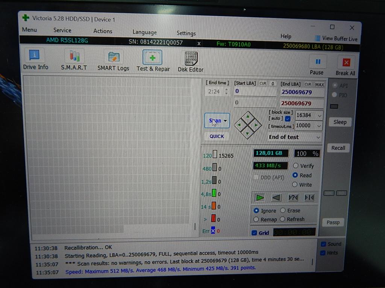Adjust the End time spinner arrows
Image resolution: width=385 pixels, height=288 pixels.
(226, 91)
